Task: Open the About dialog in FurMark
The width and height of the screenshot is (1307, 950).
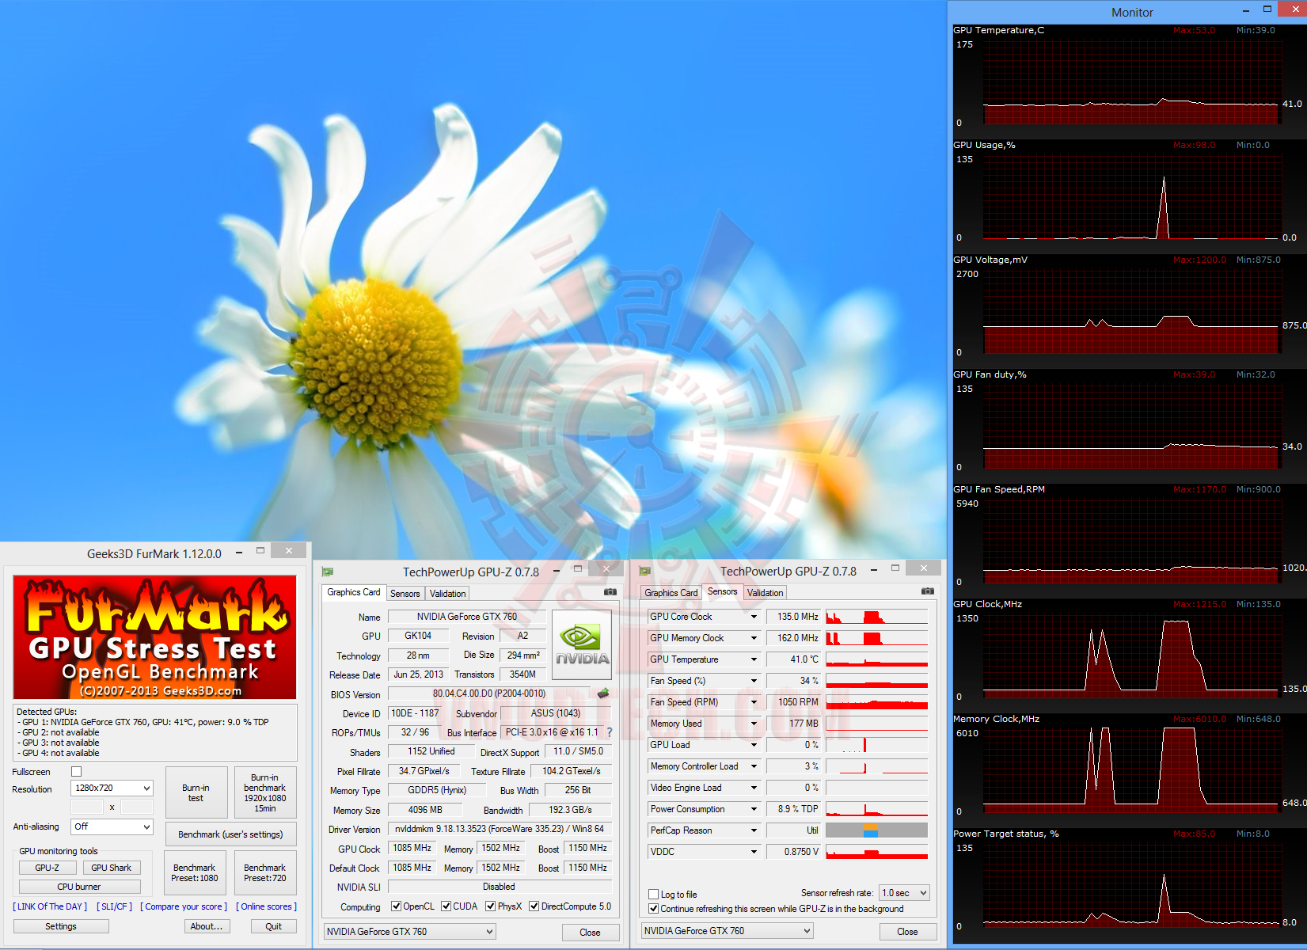Action: [207, 926]
